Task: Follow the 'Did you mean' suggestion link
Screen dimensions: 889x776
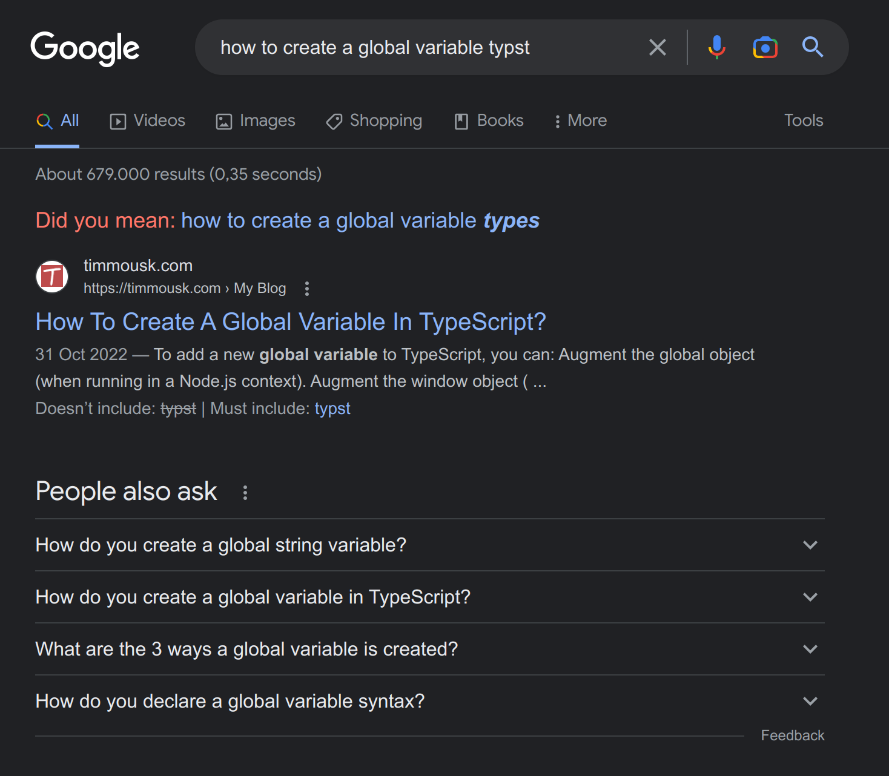Action: click(360, 220)
